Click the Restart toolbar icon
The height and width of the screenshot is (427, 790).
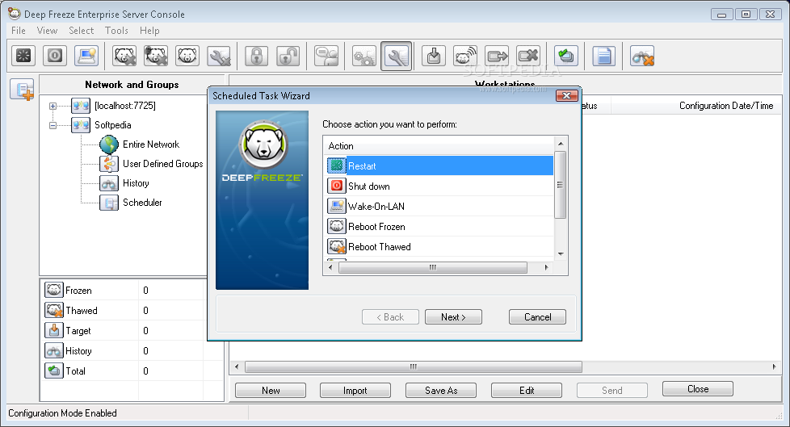[23, 56]
